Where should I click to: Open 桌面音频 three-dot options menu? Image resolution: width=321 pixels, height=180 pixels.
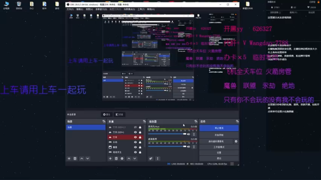point(194,147)
